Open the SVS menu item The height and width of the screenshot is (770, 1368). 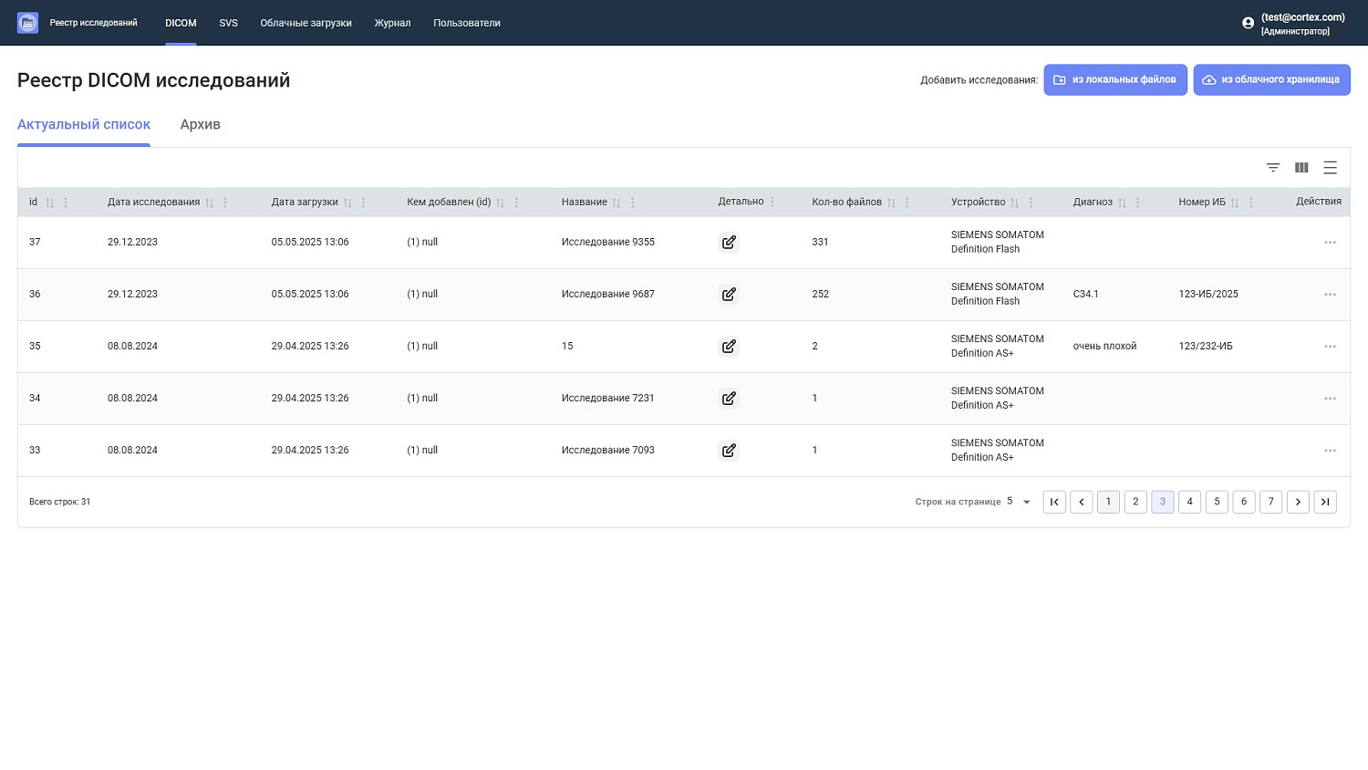[x=228, y=23]
